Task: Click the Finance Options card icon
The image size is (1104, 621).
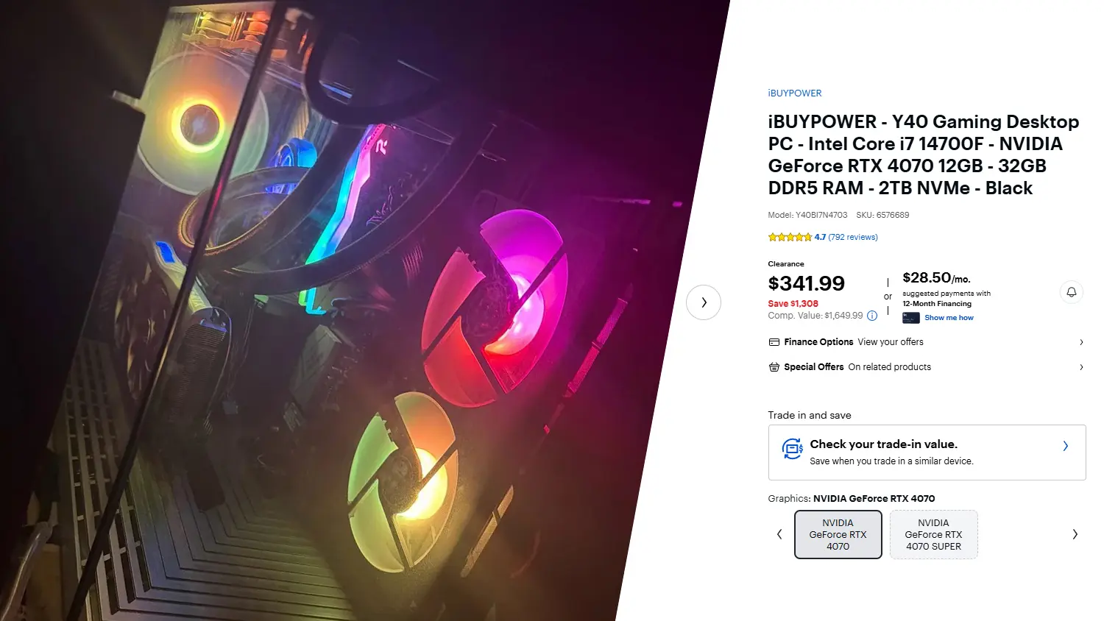Action: [x=774, y=342]
